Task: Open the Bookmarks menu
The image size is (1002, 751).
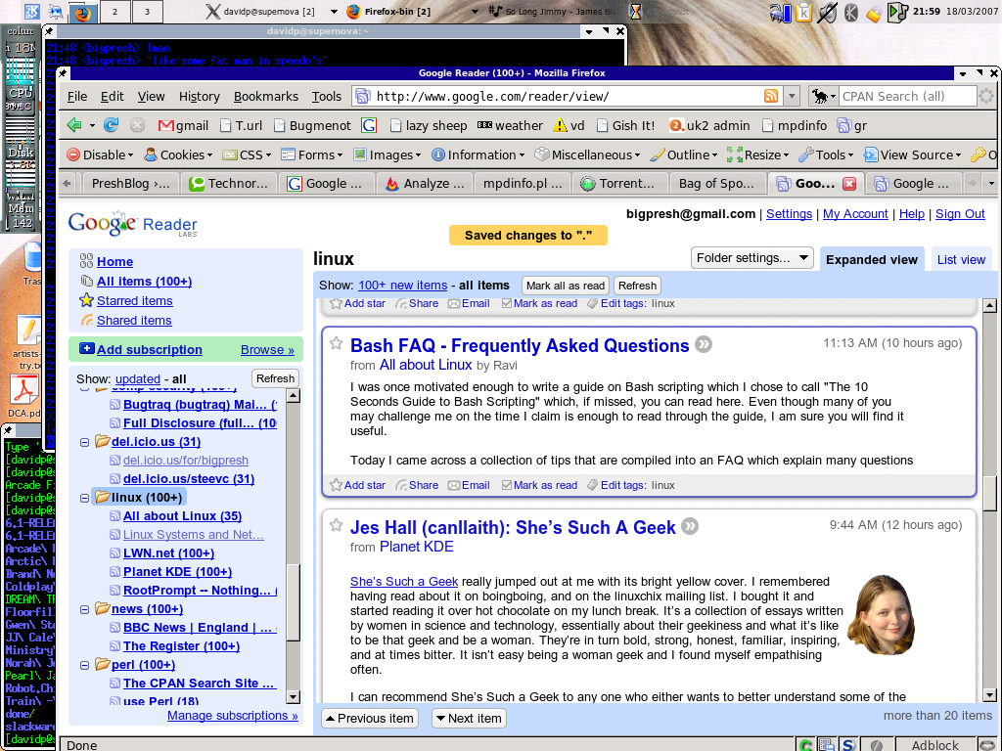Action: 266,97
